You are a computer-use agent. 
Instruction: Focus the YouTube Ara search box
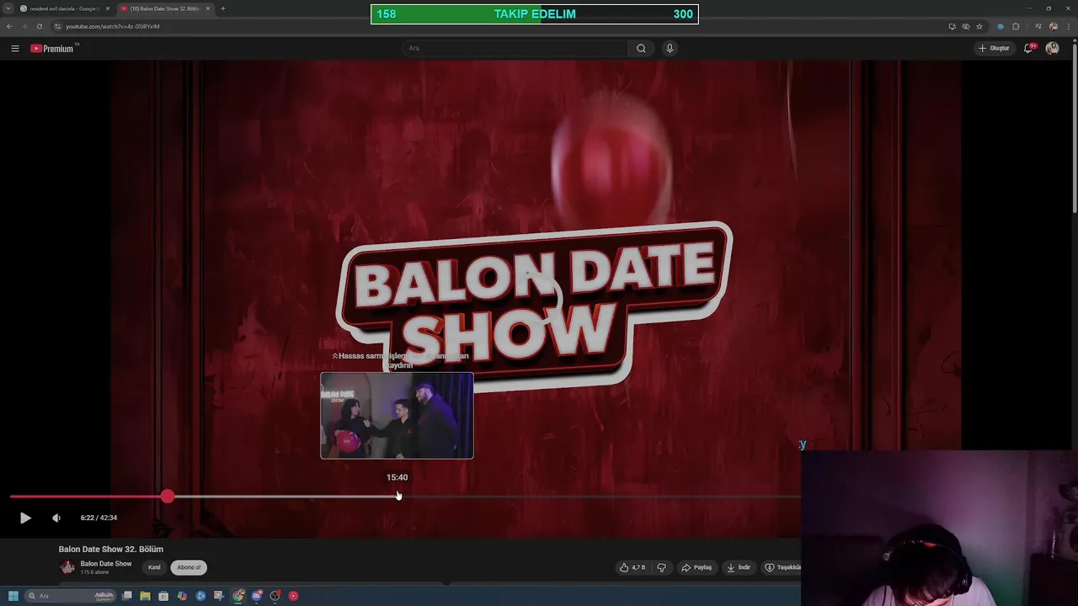tap(515, 48)
